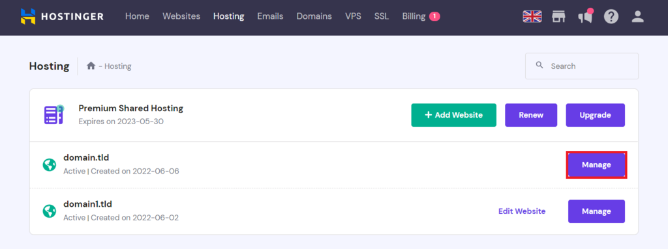Open the Emails menu item
The height and width of the screenshot is (249, 668).
pyautogui.click(x=270, y=16)
